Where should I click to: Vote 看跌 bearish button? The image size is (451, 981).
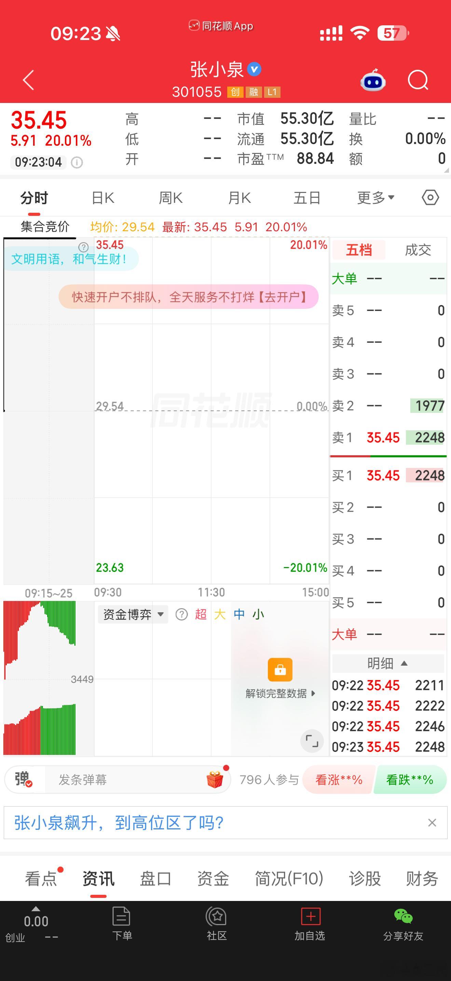point(410,780)
